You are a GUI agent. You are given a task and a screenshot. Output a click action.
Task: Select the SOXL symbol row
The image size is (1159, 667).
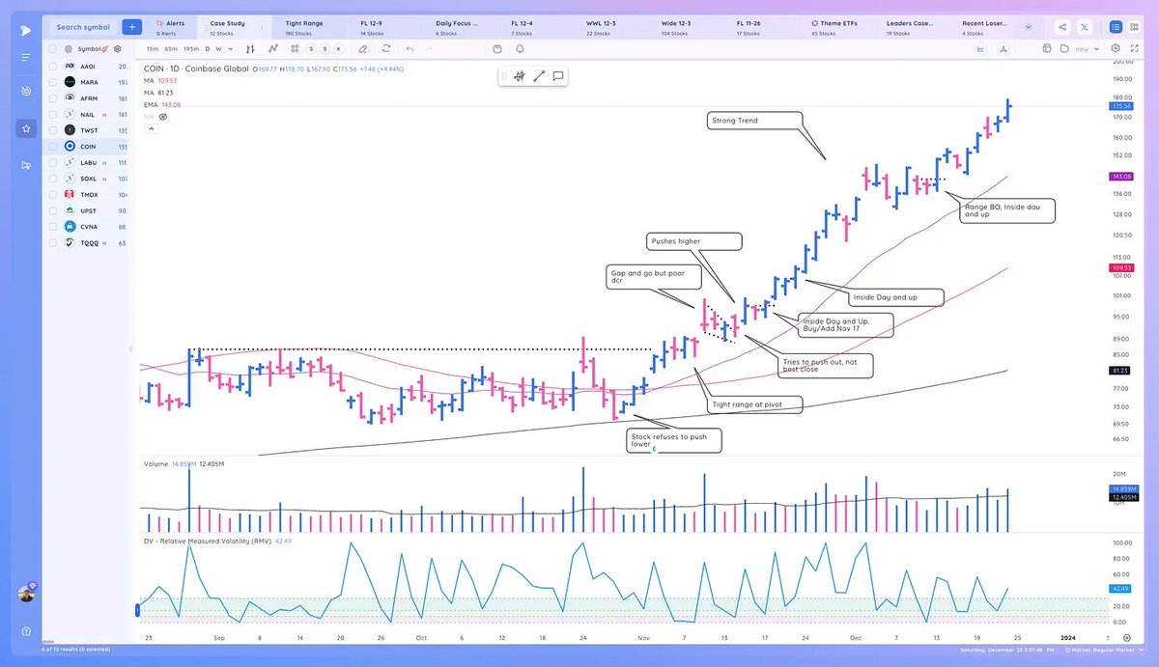[87, 179]
